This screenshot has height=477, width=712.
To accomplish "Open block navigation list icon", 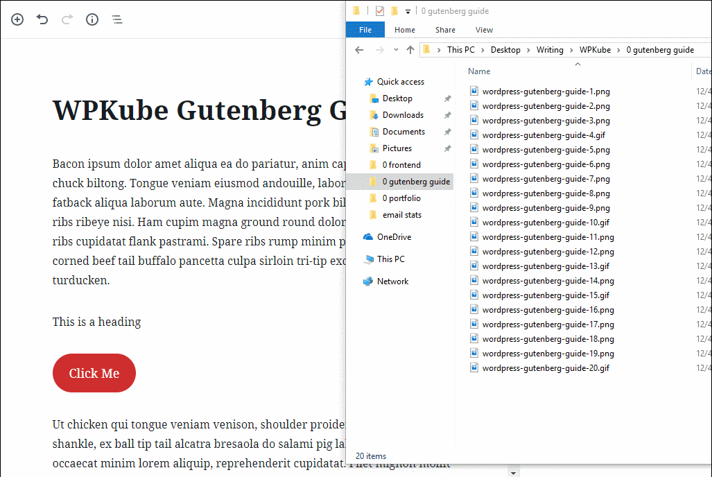I will (x=117, y=19).
